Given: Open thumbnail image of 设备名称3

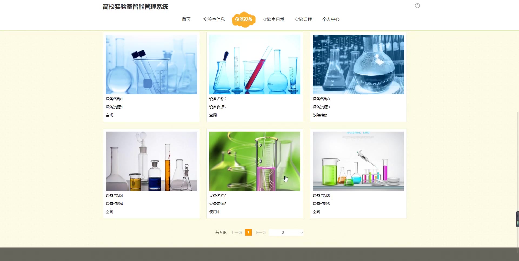Looking at the screenshot, I should click(x=358, y=65).
